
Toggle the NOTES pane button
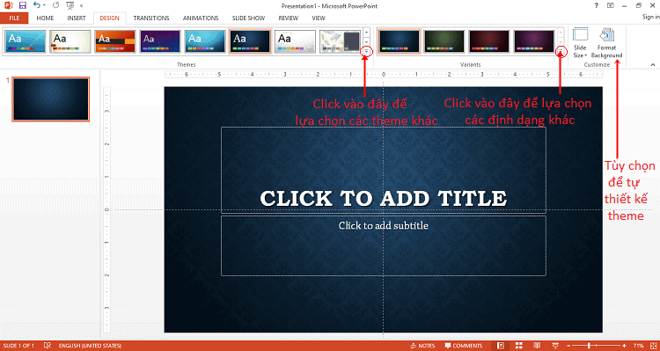[423, 346]
